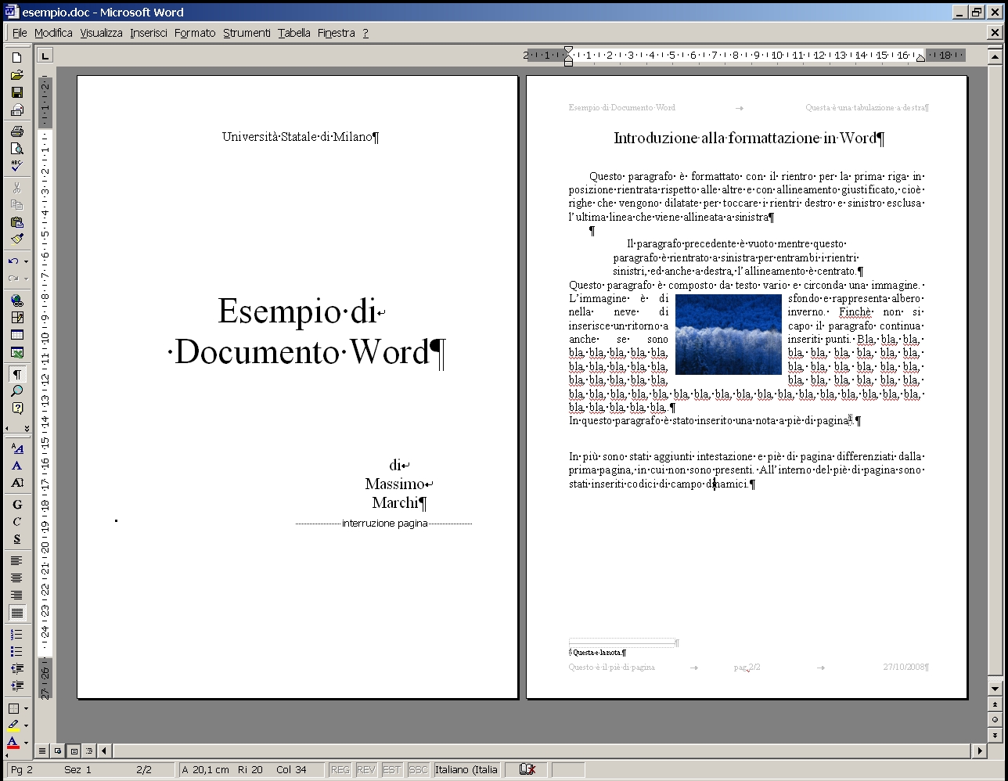Screen dimensions: 1008x781
Task: Send document via email icon
Action: tap(16, 110)
